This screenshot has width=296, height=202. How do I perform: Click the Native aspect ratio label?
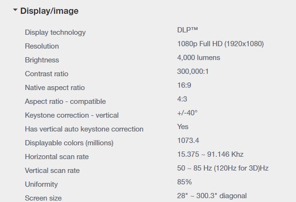[x=55, y=88]
